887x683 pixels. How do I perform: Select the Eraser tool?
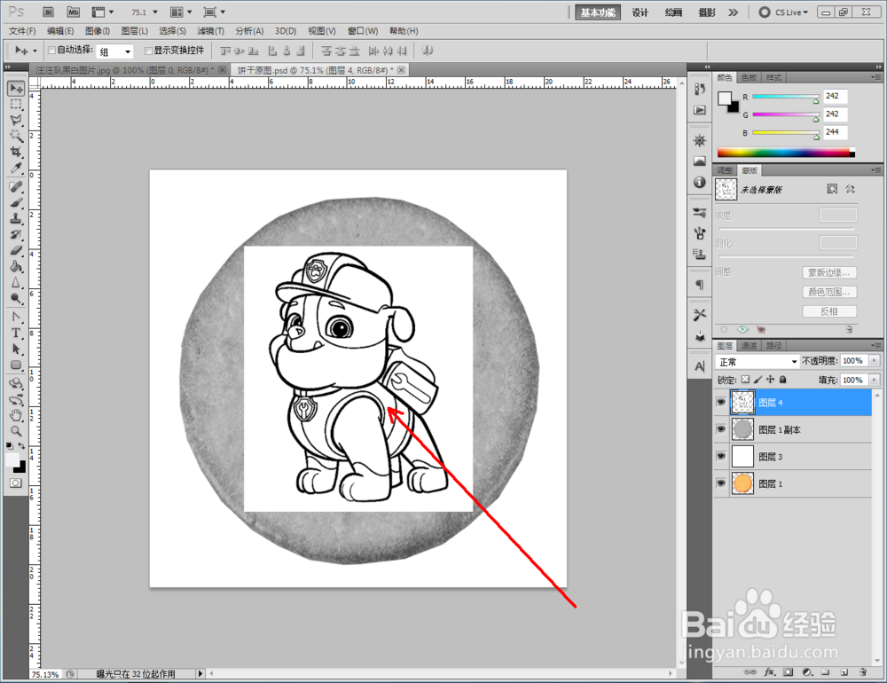16,250
